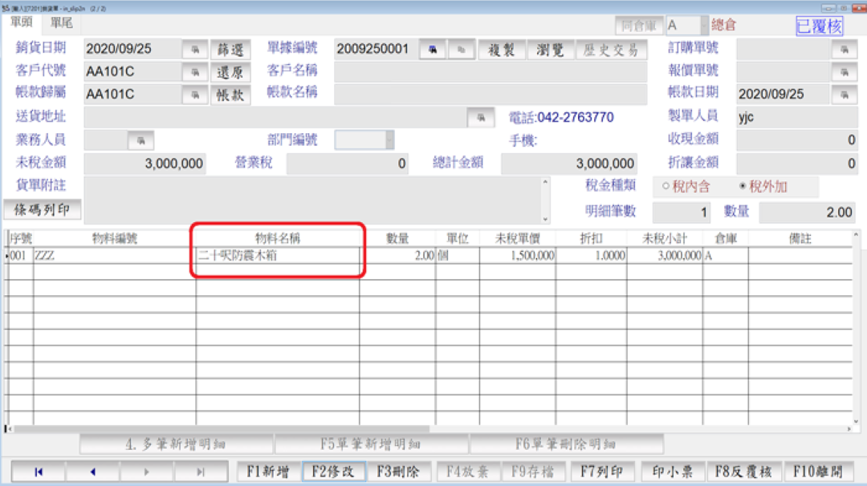Click search icon next to 單據編號 field

(x=433, y=50)
